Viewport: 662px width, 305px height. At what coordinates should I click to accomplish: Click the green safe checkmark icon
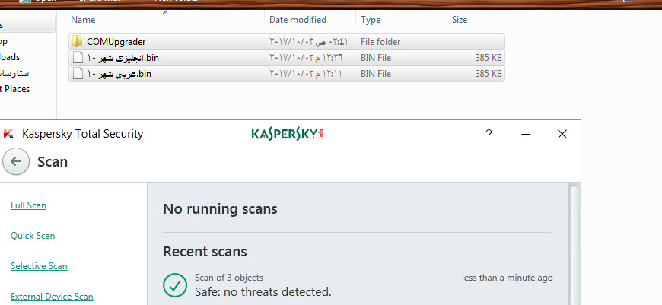click(175, 285)
